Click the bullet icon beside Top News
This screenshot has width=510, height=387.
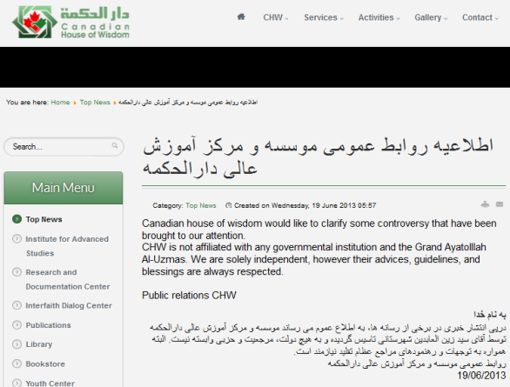click(x=17, y=219)
